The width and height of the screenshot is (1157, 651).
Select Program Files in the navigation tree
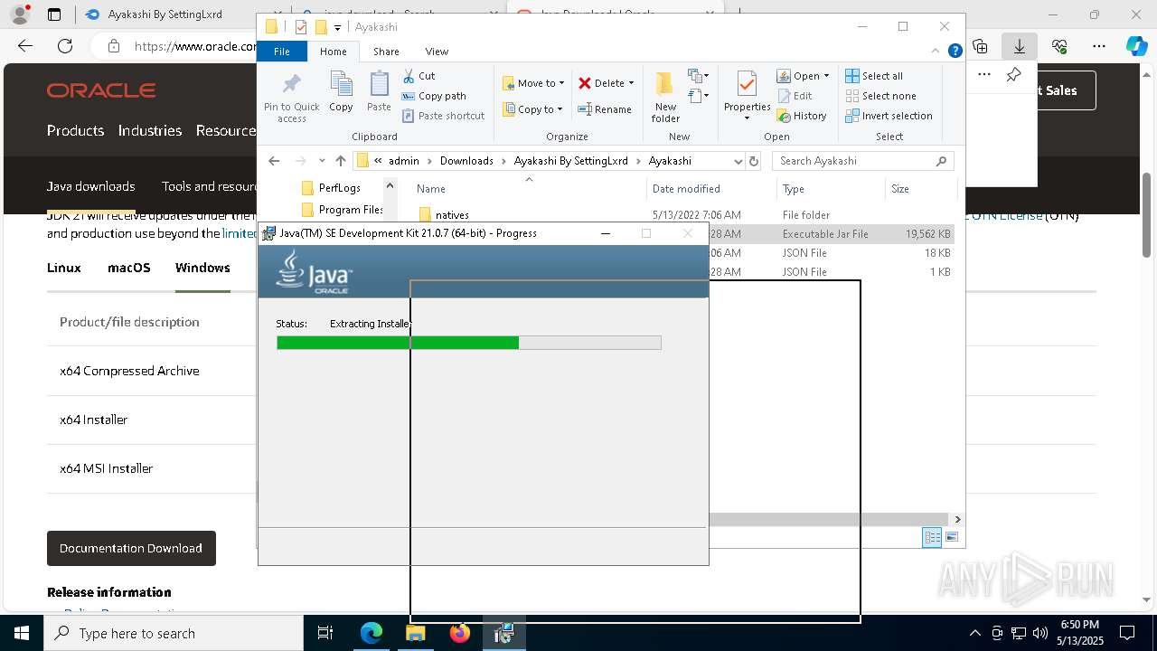tap(342, 210)
